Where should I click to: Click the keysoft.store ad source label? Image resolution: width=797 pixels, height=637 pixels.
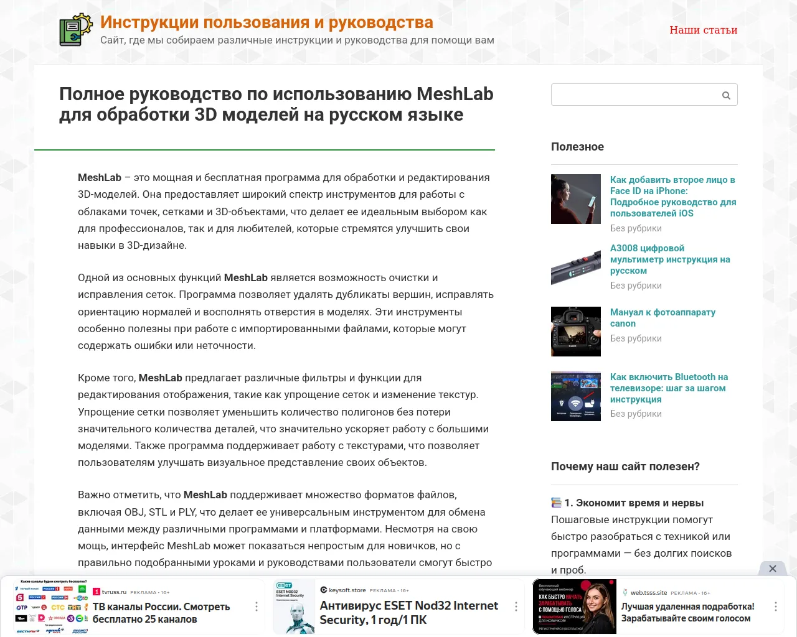coord(347,590)
